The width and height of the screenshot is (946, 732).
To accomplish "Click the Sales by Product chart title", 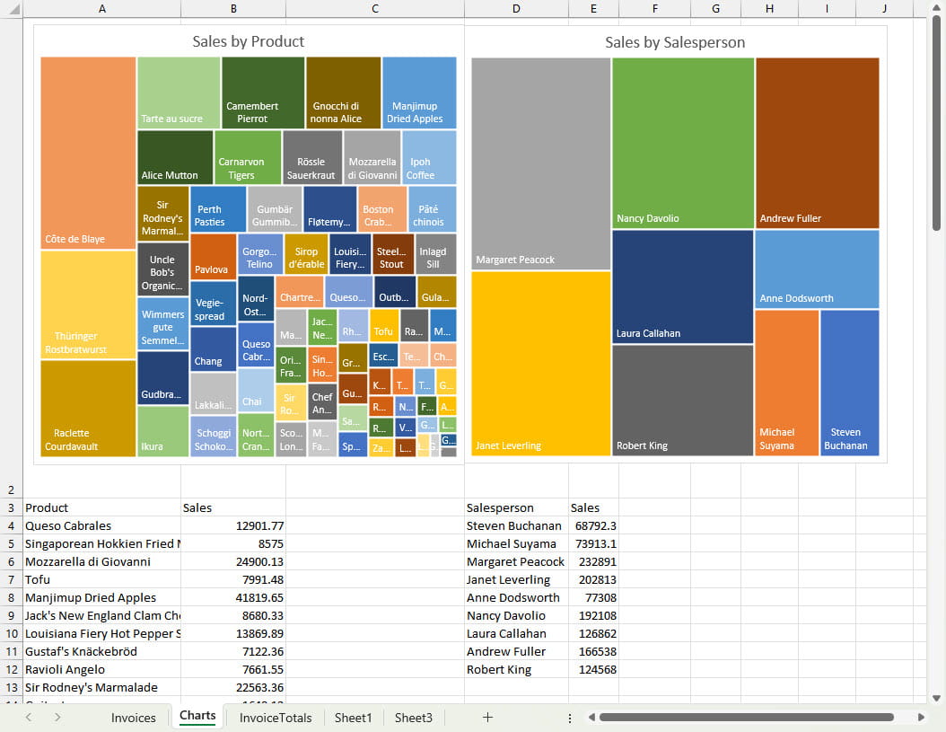I will click(249, 41).
